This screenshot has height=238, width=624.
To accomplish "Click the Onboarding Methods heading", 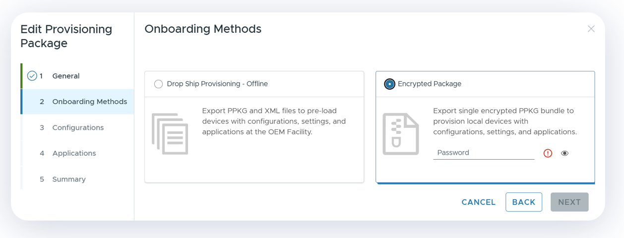I will 202,29.
